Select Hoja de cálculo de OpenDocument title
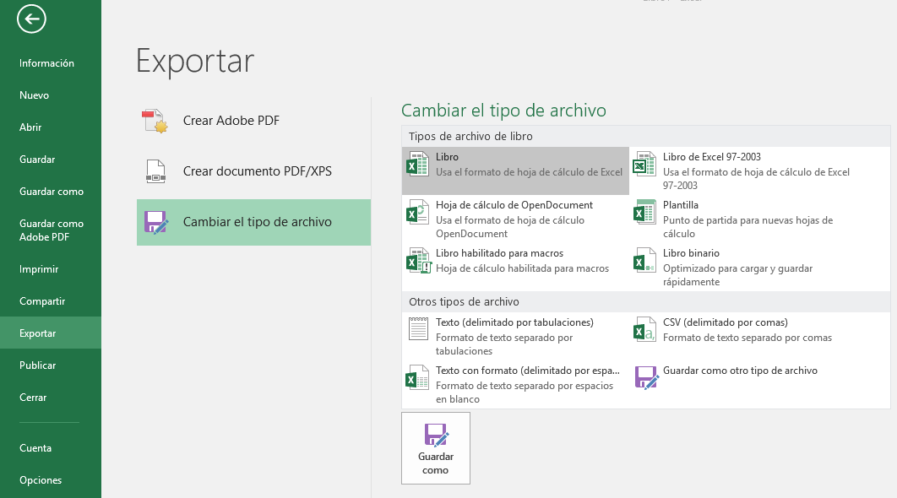The width and height of the screenshot is (897, 498). tap(514, 205)
